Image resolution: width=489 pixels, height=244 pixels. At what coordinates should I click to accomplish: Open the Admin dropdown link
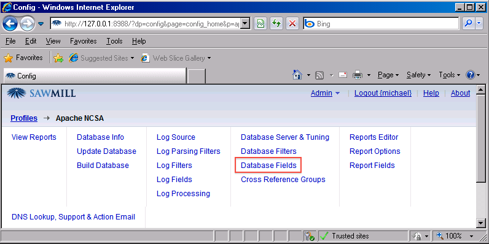point(325,93)
